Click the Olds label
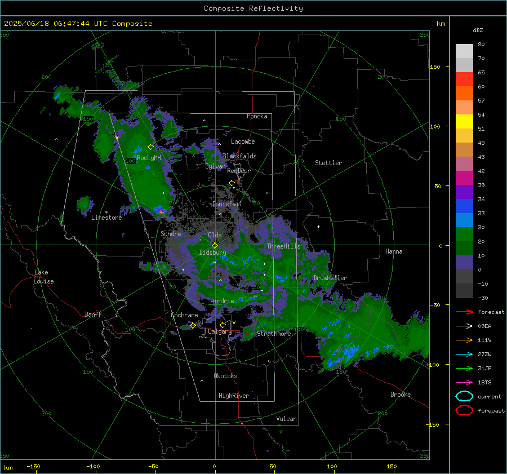The height and width of the screenshot is (474, 507). coord(215,235)
